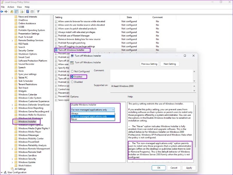This screenshot has height=175, width=233.
Task: Open the View menu
Action: 19,7
